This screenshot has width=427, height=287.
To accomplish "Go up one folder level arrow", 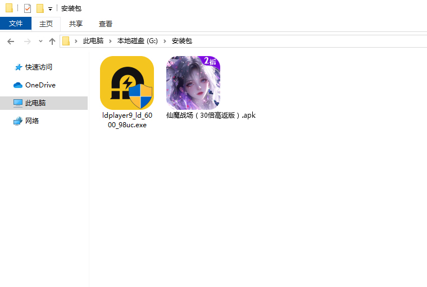I will coord(52,41).
